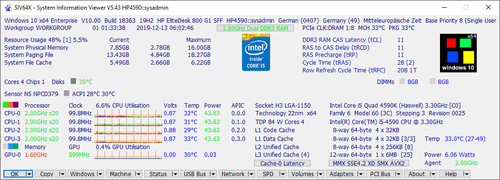The width and height of the screenshot is (500, 180).
Task: Click the Workgroup WORKGROUP text
Action: click(38, 28)
